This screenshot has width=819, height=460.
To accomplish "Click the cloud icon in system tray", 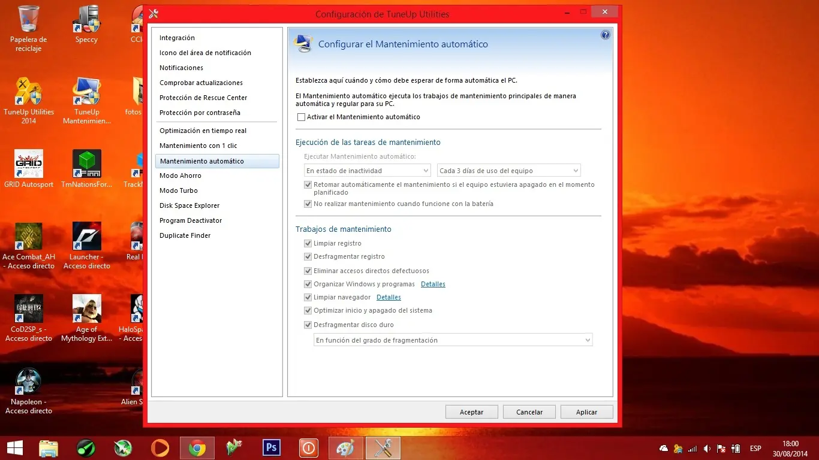I will pyautogui.click(x=664, y=449).
